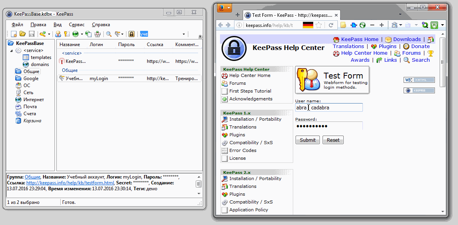Open the testform.html link in entry details

70,183
